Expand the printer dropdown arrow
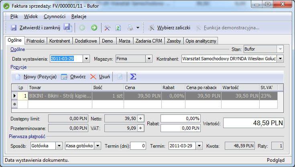Image resolution: width=295 pixels, height=167 pixels. [138, 28]
